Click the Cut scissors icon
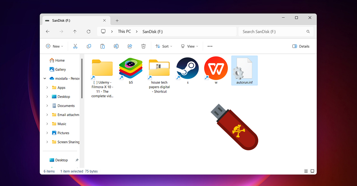 tap(75, 46)
